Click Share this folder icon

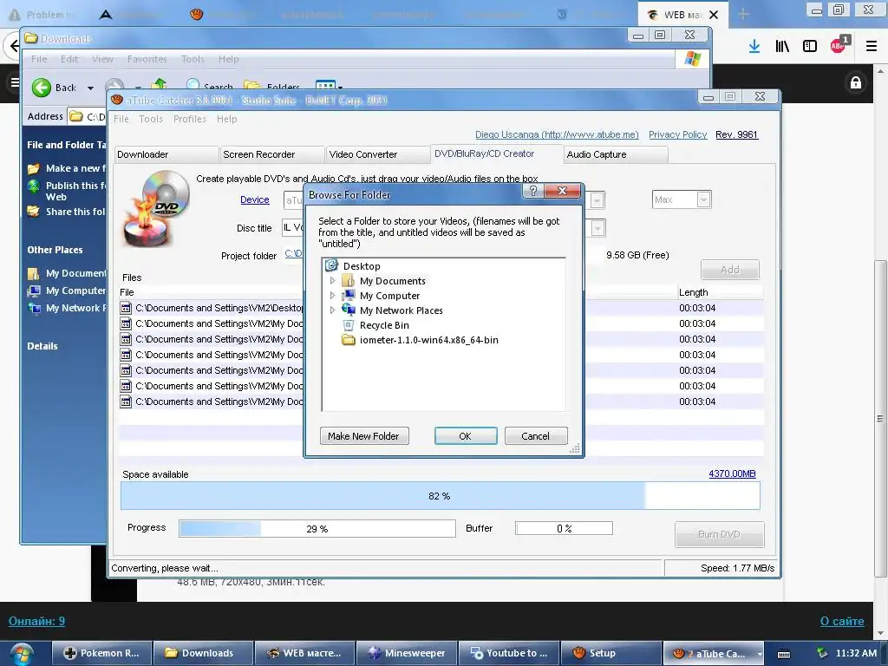[34, 212]
